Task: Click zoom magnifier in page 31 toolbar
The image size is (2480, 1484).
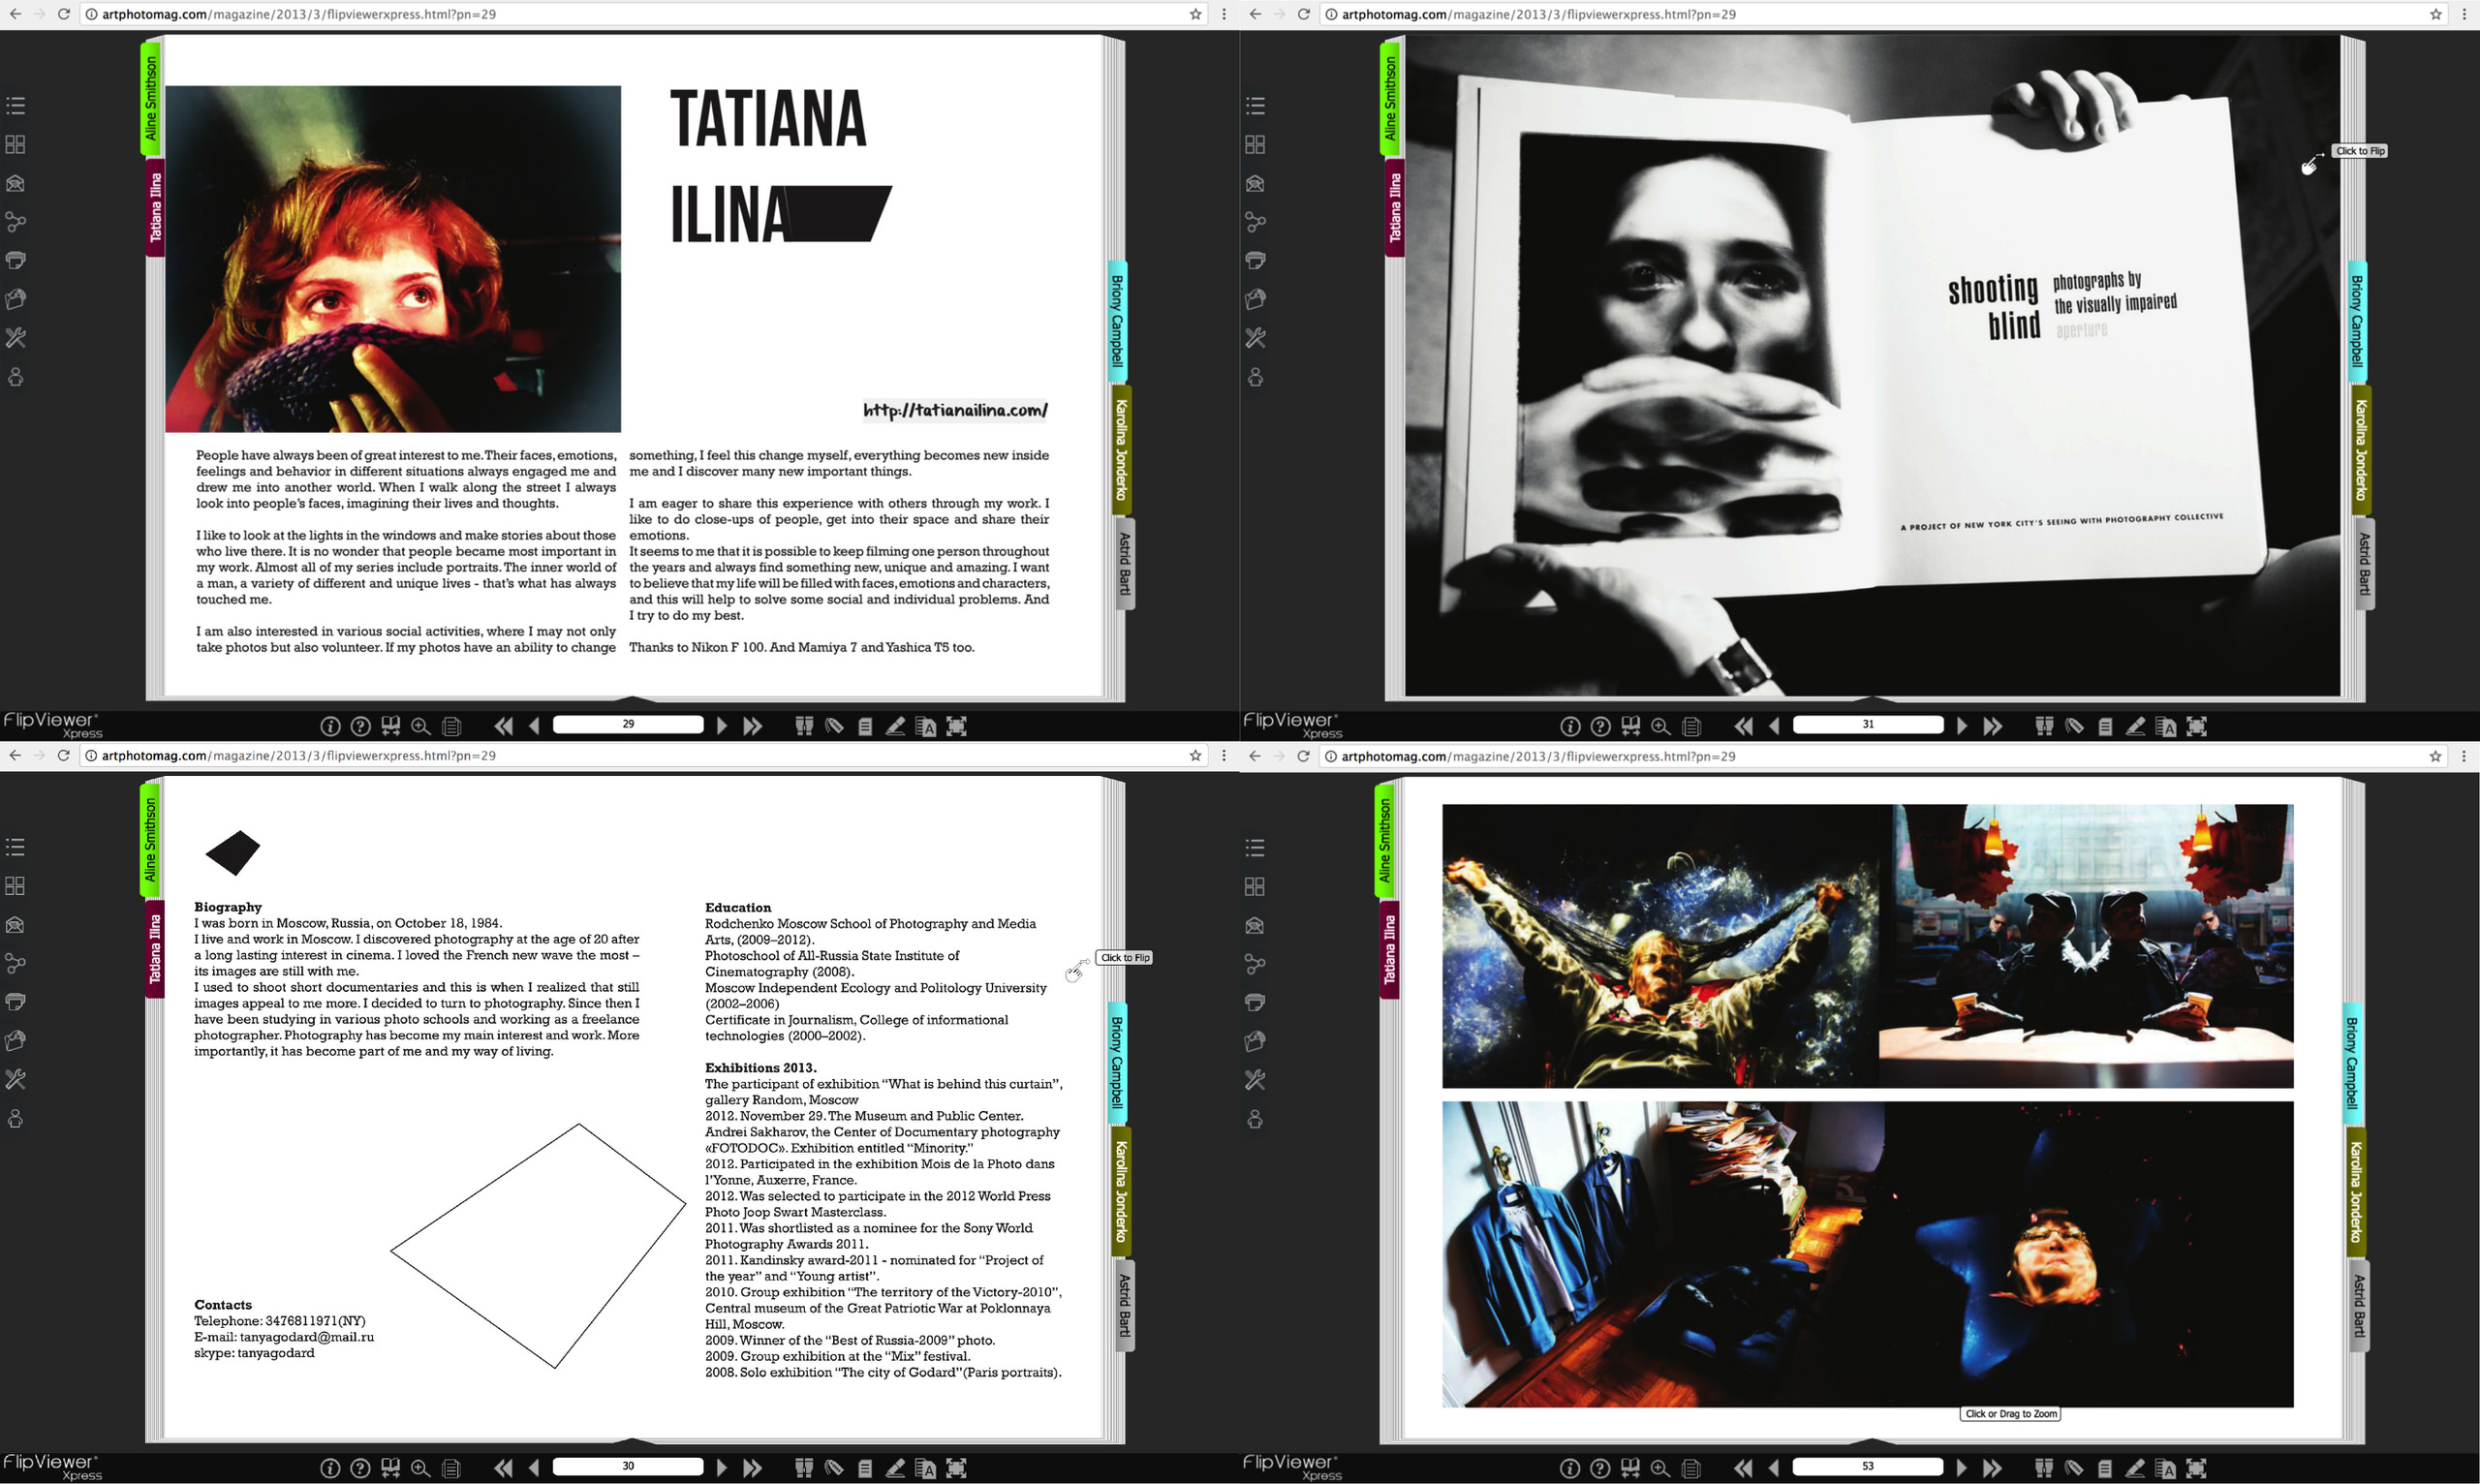Action: [x=1661, y=726]
